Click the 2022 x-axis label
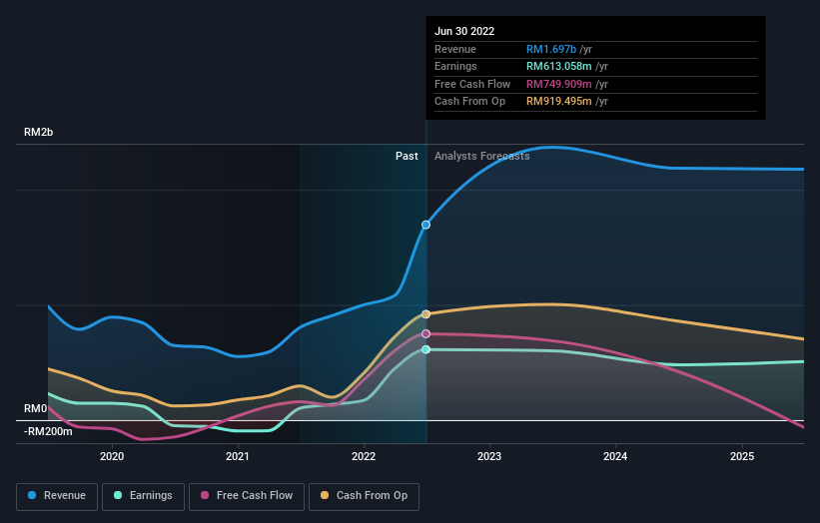Image resolution: width=820 pixels, height=523 pixels. coord(364,457)
